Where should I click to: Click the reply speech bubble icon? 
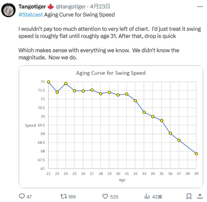[x=22, y=196]
